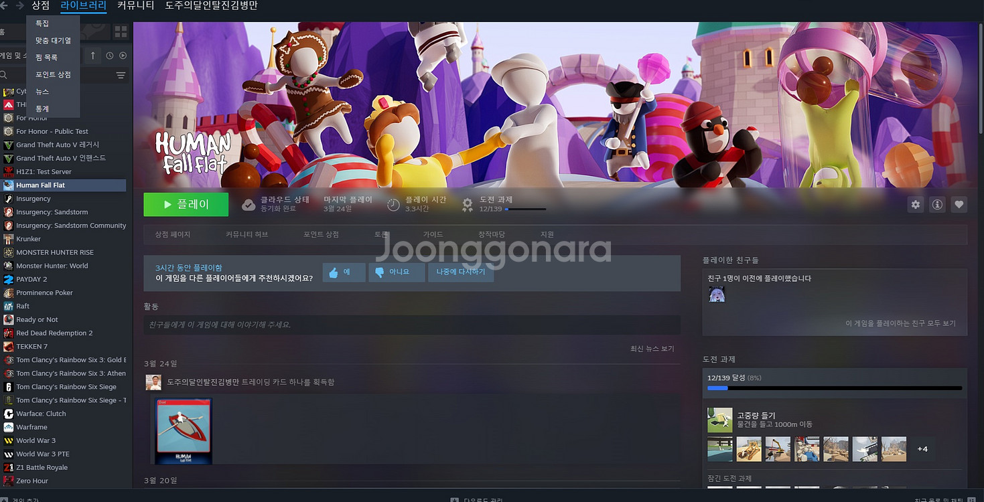Viewport: 984px width, 502px height.
Task: Click 이 게임을 플레이하는 친구 모두 보기
Action: click(900, 323)
